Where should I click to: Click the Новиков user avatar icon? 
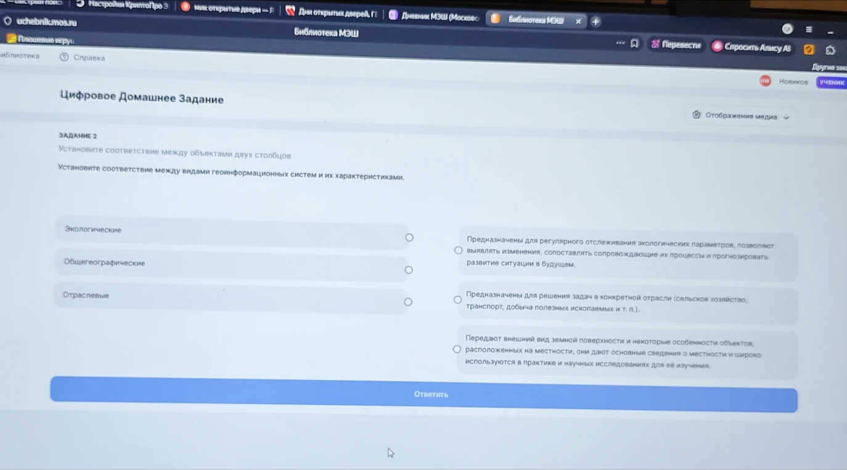pos(765,81)
